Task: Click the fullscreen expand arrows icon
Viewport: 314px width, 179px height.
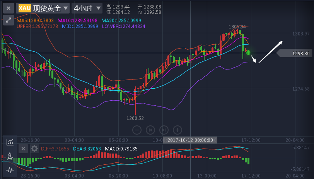Action: tap(9, 20)
